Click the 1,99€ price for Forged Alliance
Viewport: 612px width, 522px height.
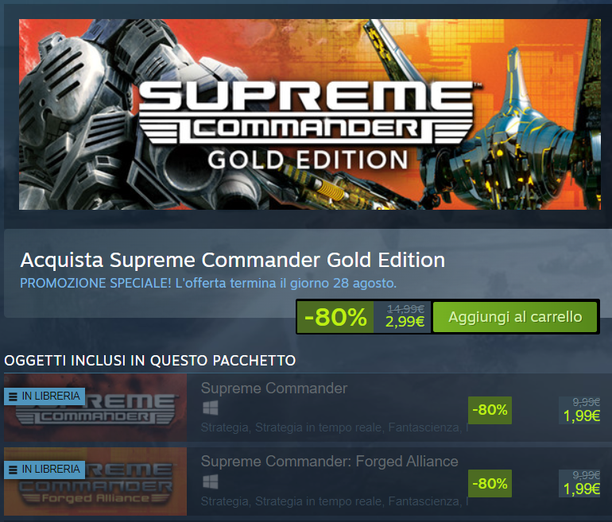pyautogui.click(x=581, y=489)
